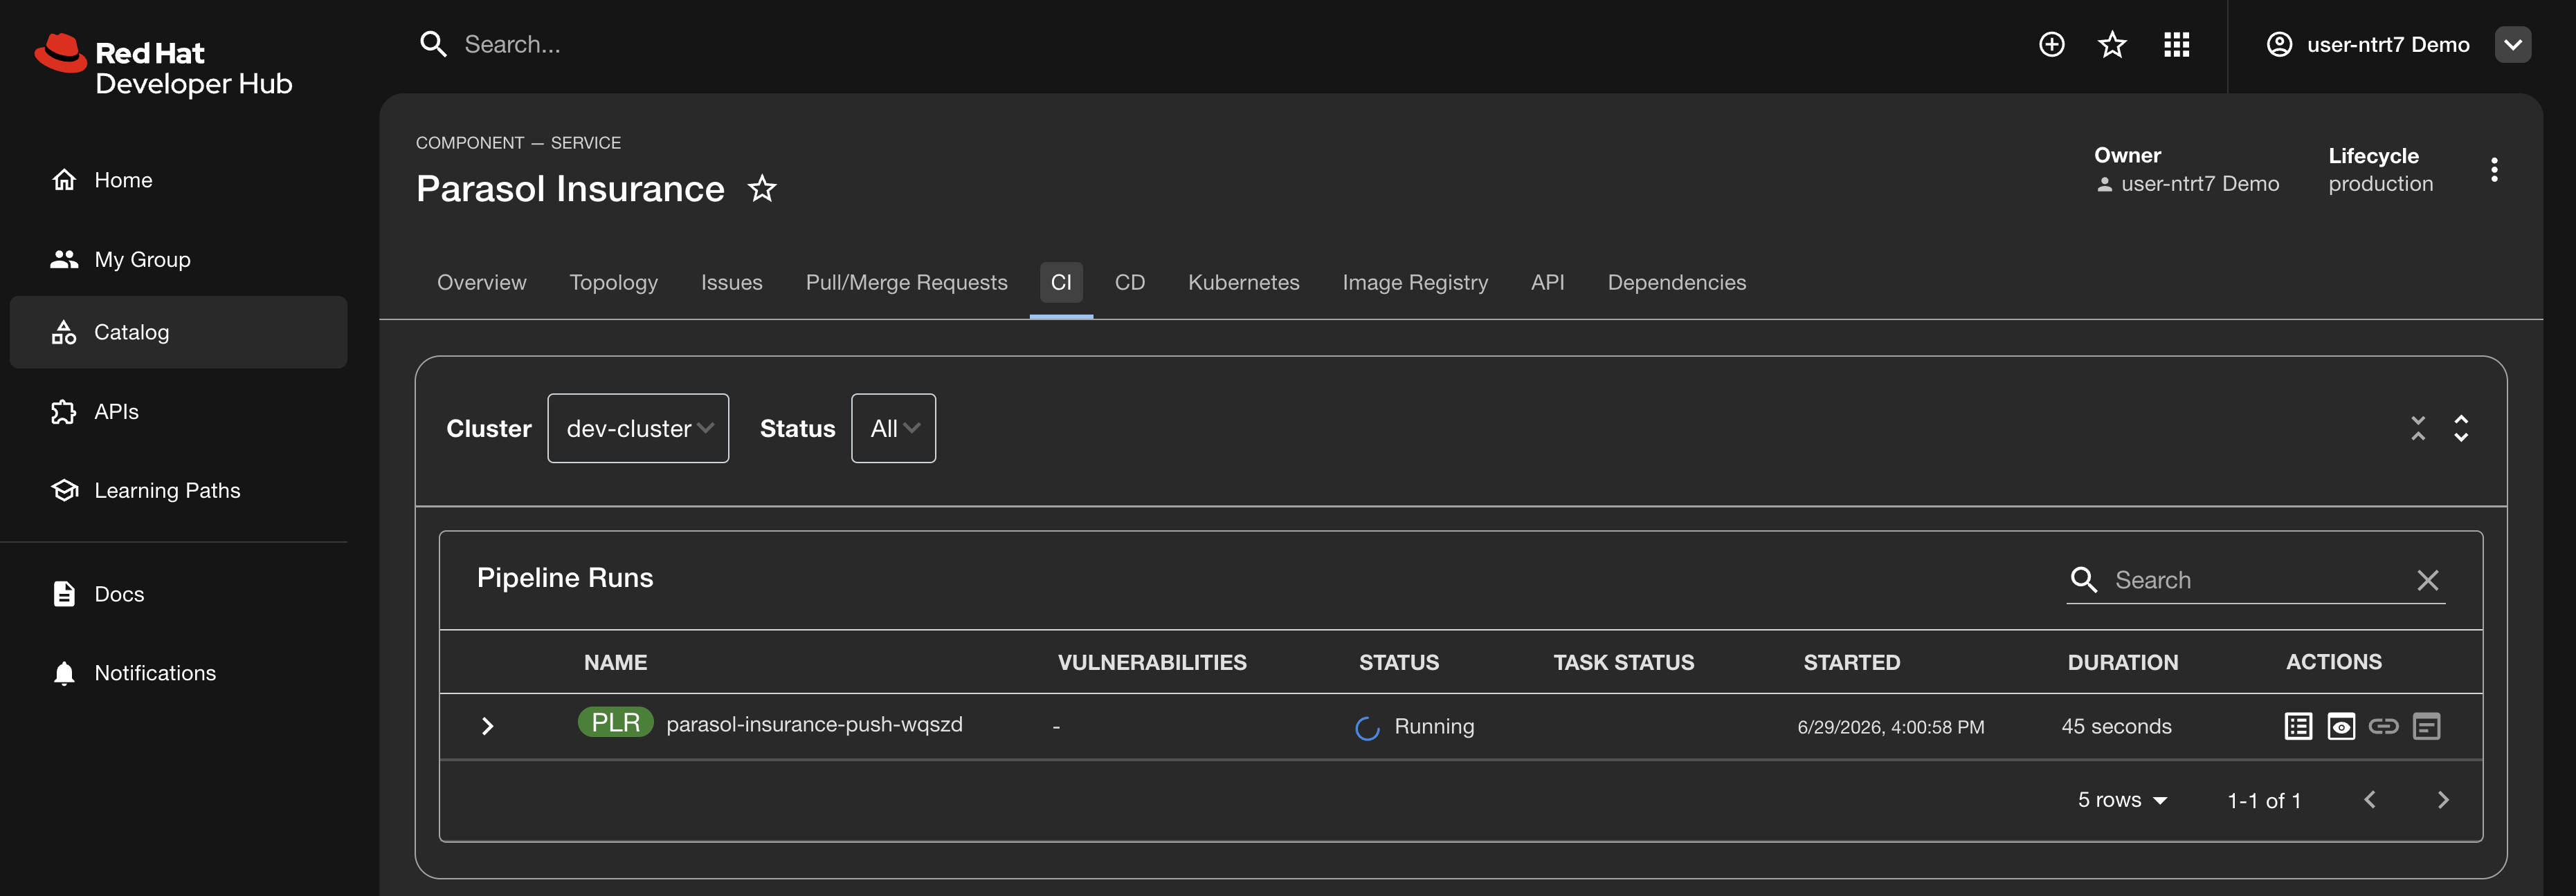Go to next page of pipeline runs
This screenshot has width=2576, height=896.
[2443, 799]
